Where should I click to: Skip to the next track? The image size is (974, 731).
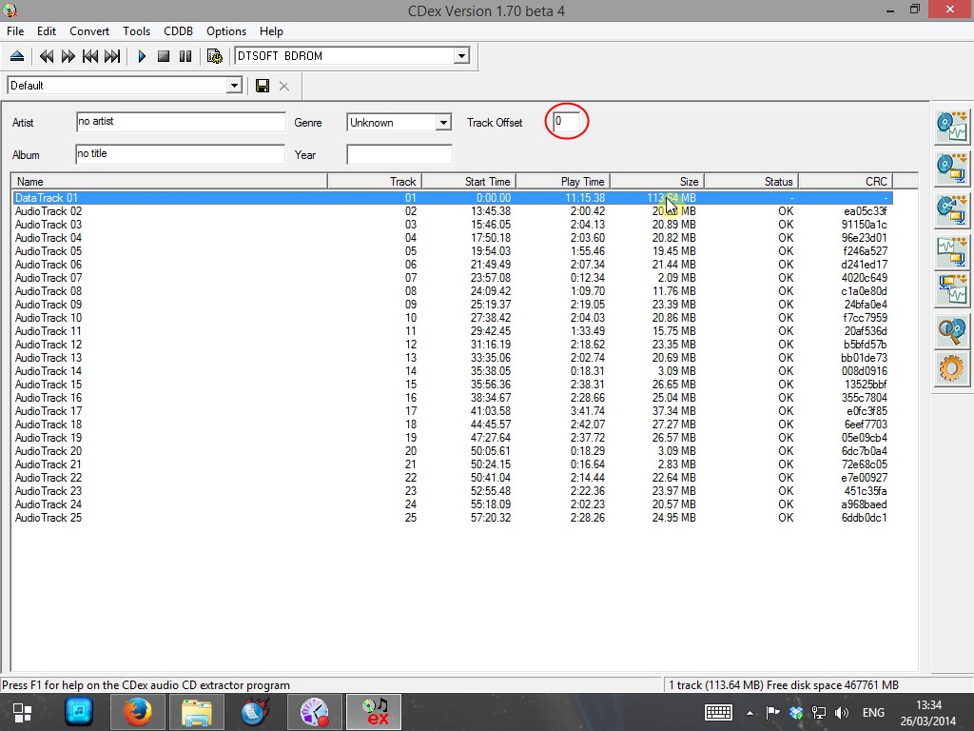coord(112,56)
